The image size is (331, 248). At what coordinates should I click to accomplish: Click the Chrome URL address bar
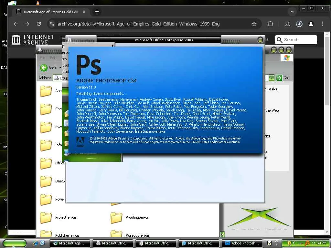(x=138, y=24)
